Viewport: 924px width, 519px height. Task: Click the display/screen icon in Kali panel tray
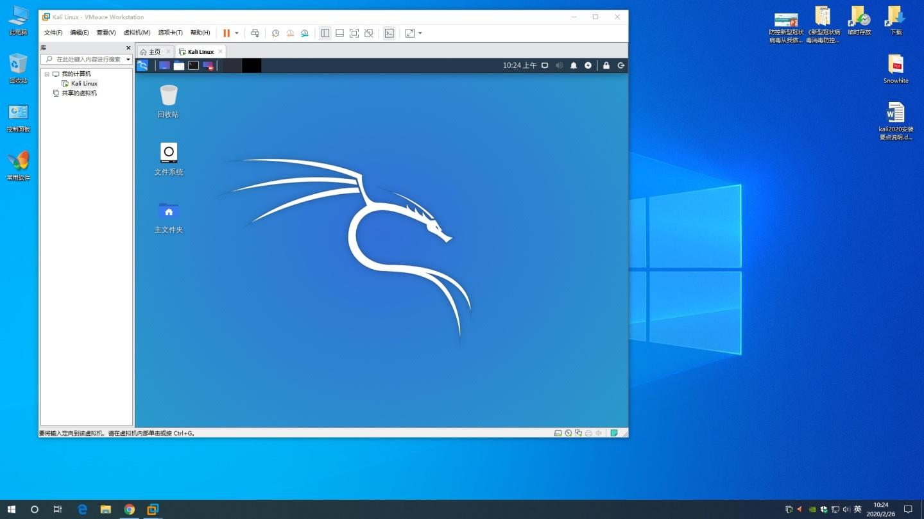coord(545,65)
